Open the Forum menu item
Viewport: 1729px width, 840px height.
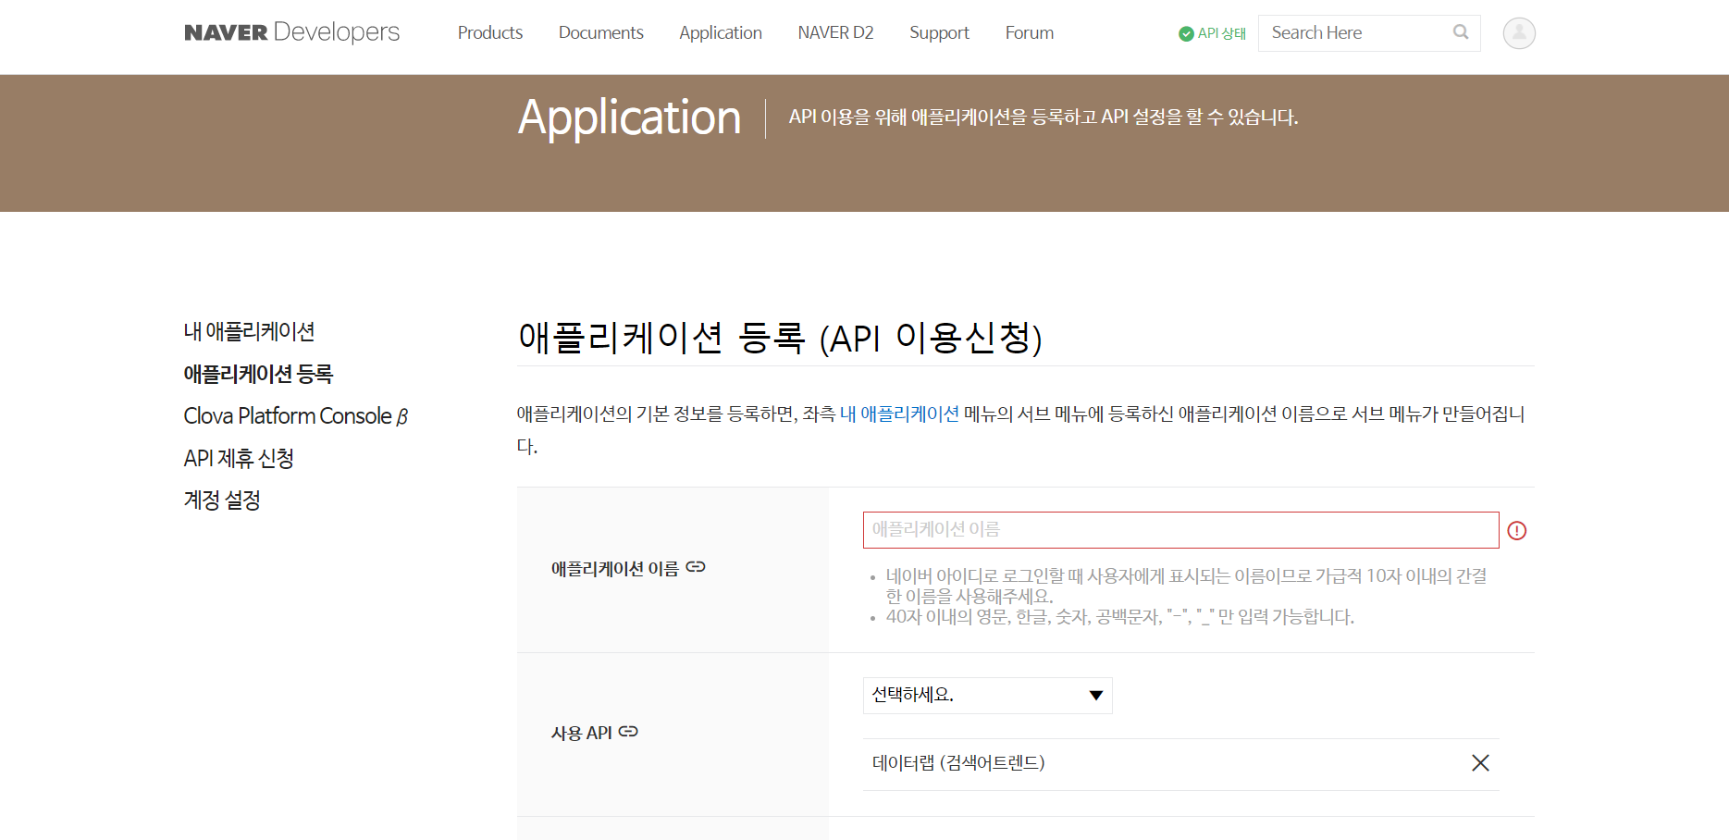[x=1030, y=33]
